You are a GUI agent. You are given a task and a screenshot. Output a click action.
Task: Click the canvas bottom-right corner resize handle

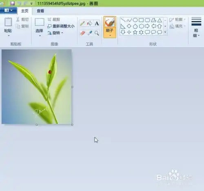click(x=72, y=125)
